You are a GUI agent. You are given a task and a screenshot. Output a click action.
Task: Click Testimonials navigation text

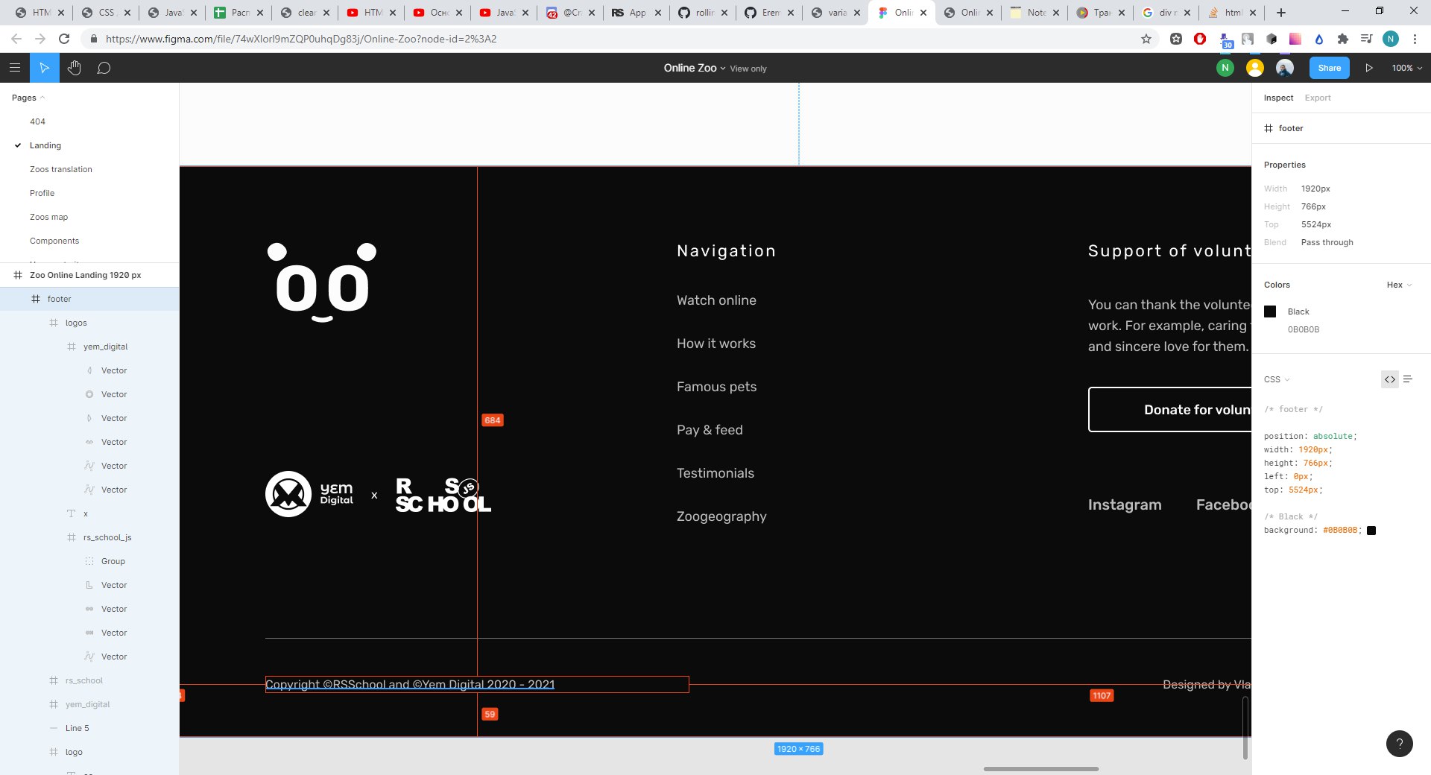[x=715, y=473]
